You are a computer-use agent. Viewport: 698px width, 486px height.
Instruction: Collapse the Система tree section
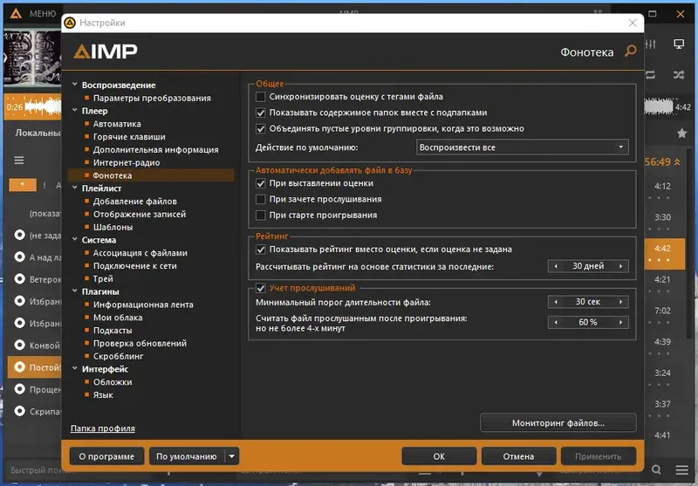(x=75, y=239)
